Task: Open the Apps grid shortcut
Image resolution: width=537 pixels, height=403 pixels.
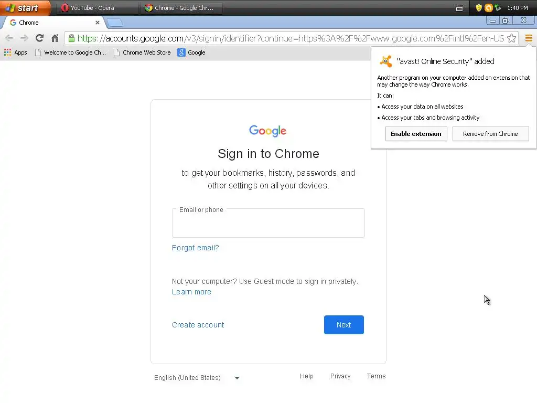Action: point(15,52)
